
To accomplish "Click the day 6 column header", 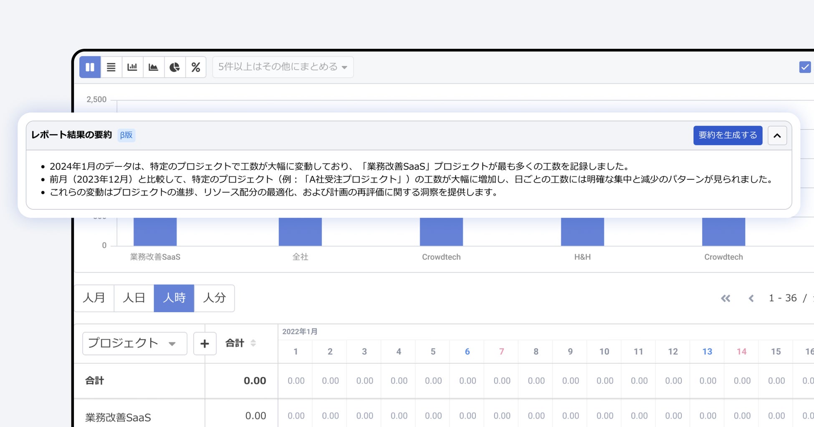I will point(467,352).
